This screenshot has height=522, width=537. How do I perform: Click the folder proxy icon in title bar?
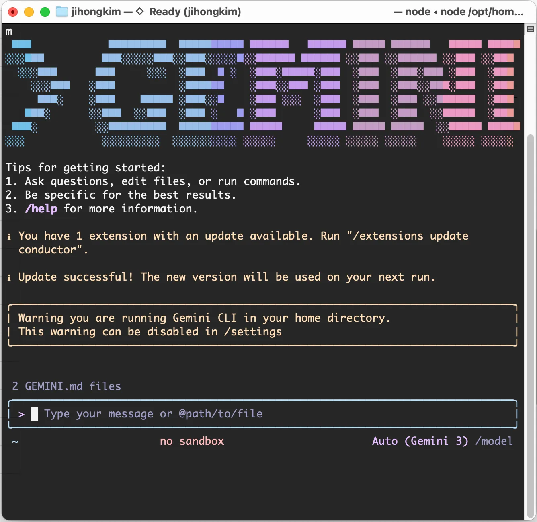coord(62,12)
